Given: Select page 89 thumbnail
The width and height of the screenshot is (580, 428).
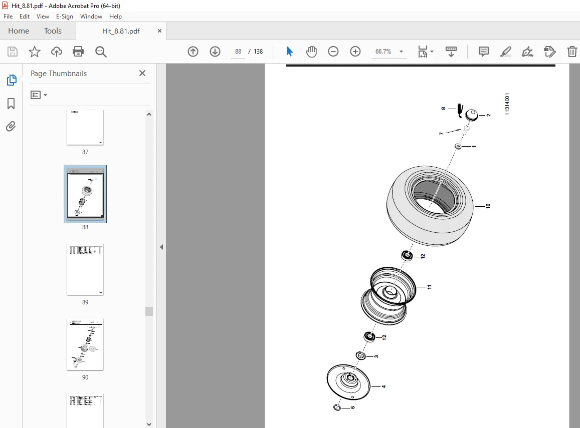Looking at the screenshot, I should (x=85, y=270).
